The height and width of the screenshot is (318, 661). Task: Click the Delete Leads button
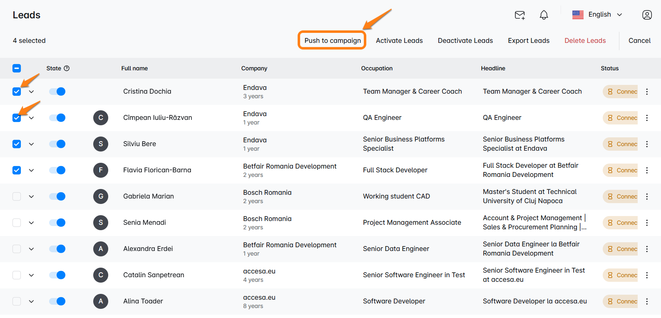click(x=585, y=40)
